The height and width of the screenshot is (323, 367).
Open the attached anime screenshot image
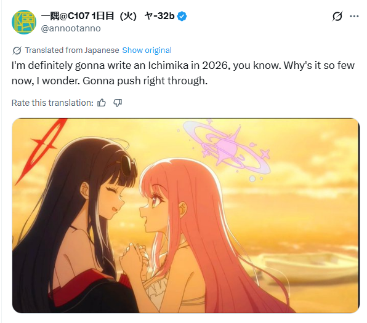pyautogui.click(x=185, y=215)
